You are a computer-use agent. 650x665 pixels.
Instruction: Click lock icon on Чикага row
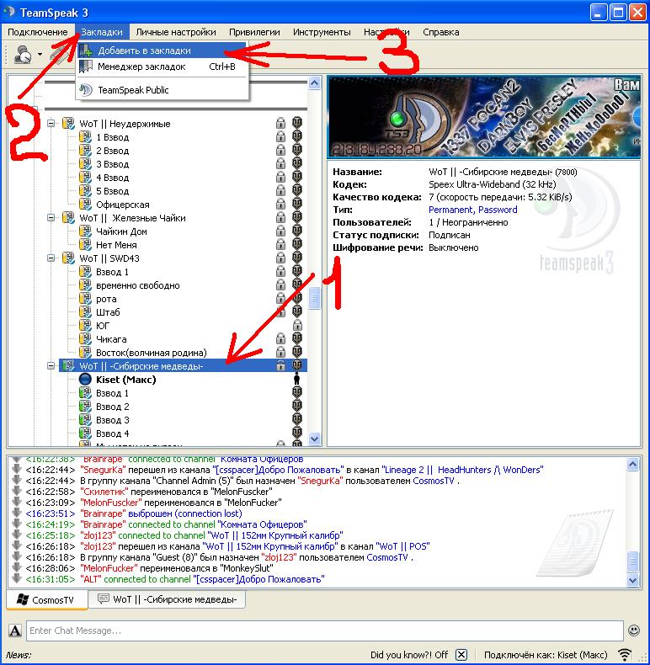pyautogui.click(x=280, y=339)
